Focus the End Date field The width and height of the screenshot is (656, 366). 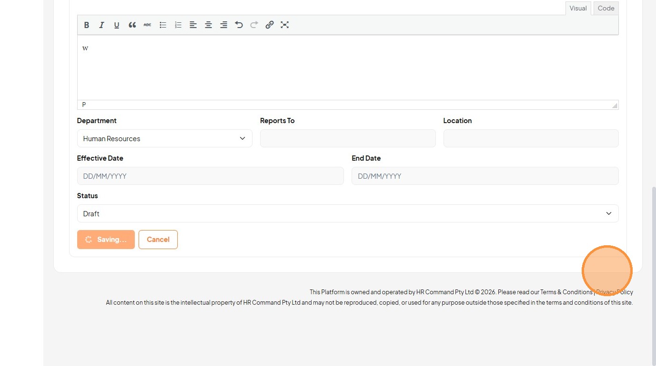(485, 176)
